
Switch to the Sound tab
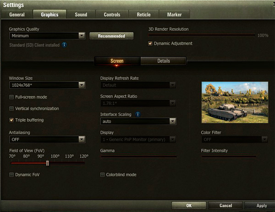(81, 14)
